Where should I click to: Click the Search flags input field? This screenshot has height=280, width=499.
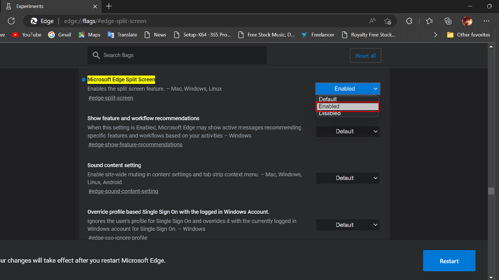point(177,55)
